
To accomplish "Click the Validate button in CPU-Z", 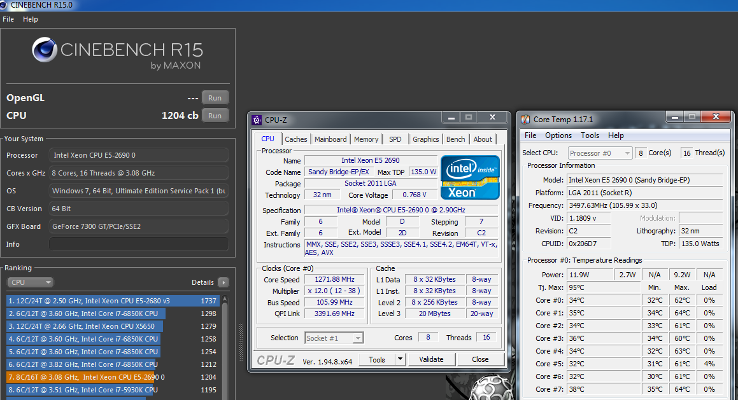I will pyautogui.click(x=430, y=359).
